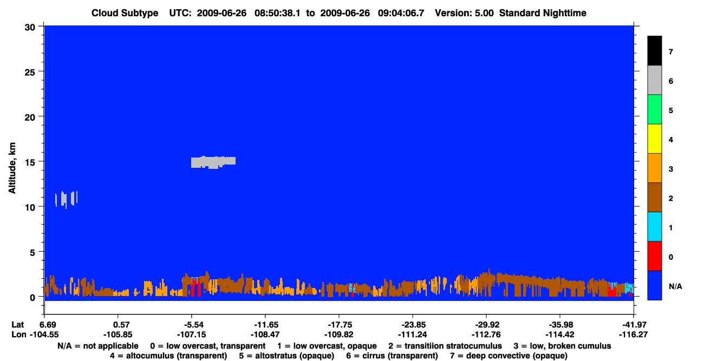Click longitude value -109.82
The width and height of the screenshot is (704, 361).
click(x=338, y=334)
